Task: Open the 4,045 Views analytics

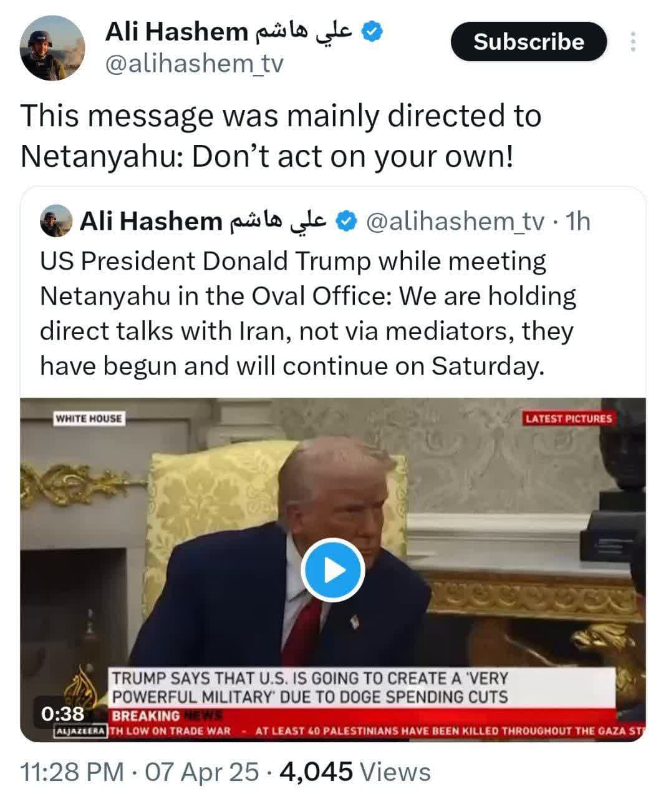Action: coord(355,772)
